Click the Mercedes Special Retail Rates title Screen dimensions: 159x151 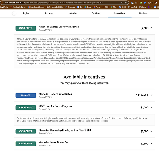tap(55, 94)
